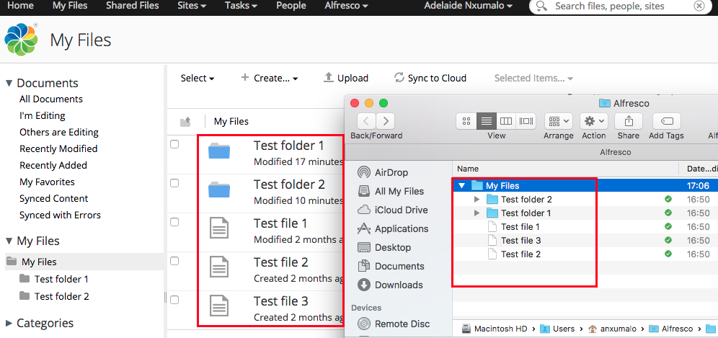The width and height of the screenshot is (718, 338).
Task: Switch Finder to column view
Action: click(506, 121)
